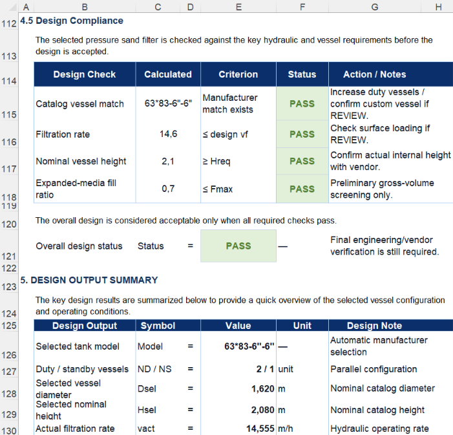Click the 'Value' table header
This screenshot has width=453, height=435.
point(238,326)
